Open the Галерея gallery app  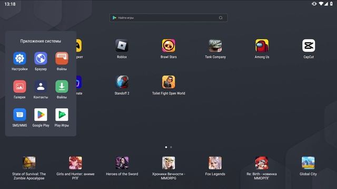pyautogui.click(x=19, y=86)
